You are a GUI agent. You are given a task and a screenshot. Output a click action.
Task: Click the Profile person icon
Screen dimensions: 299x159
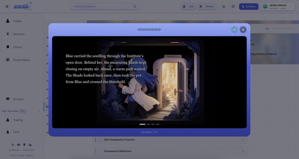8,21
